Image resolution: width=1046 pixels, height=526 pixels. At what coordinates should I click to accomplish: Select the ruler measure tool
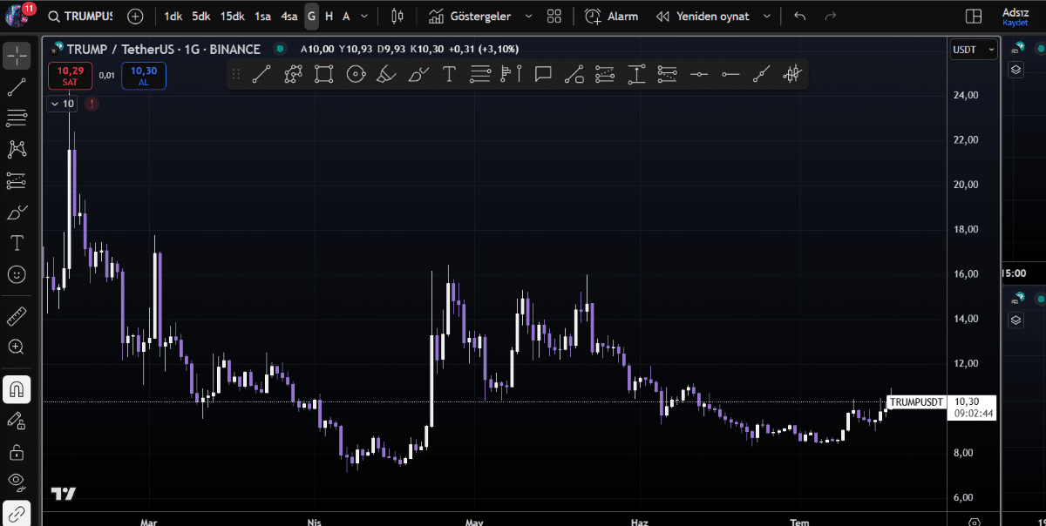pyautogui.click(x=17, y=315)
